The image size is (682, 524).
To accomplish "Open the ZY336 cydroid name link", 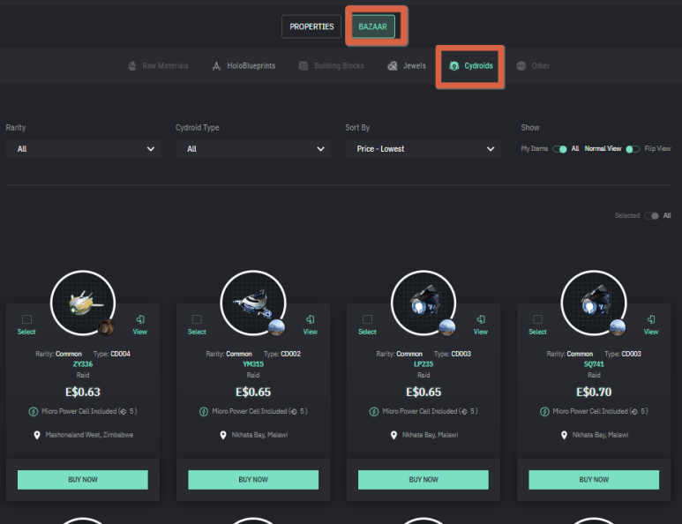I will coord(83,364).
